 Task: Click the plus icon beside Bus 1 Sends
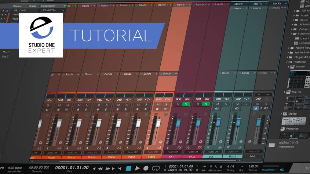(x=235, y=73)
